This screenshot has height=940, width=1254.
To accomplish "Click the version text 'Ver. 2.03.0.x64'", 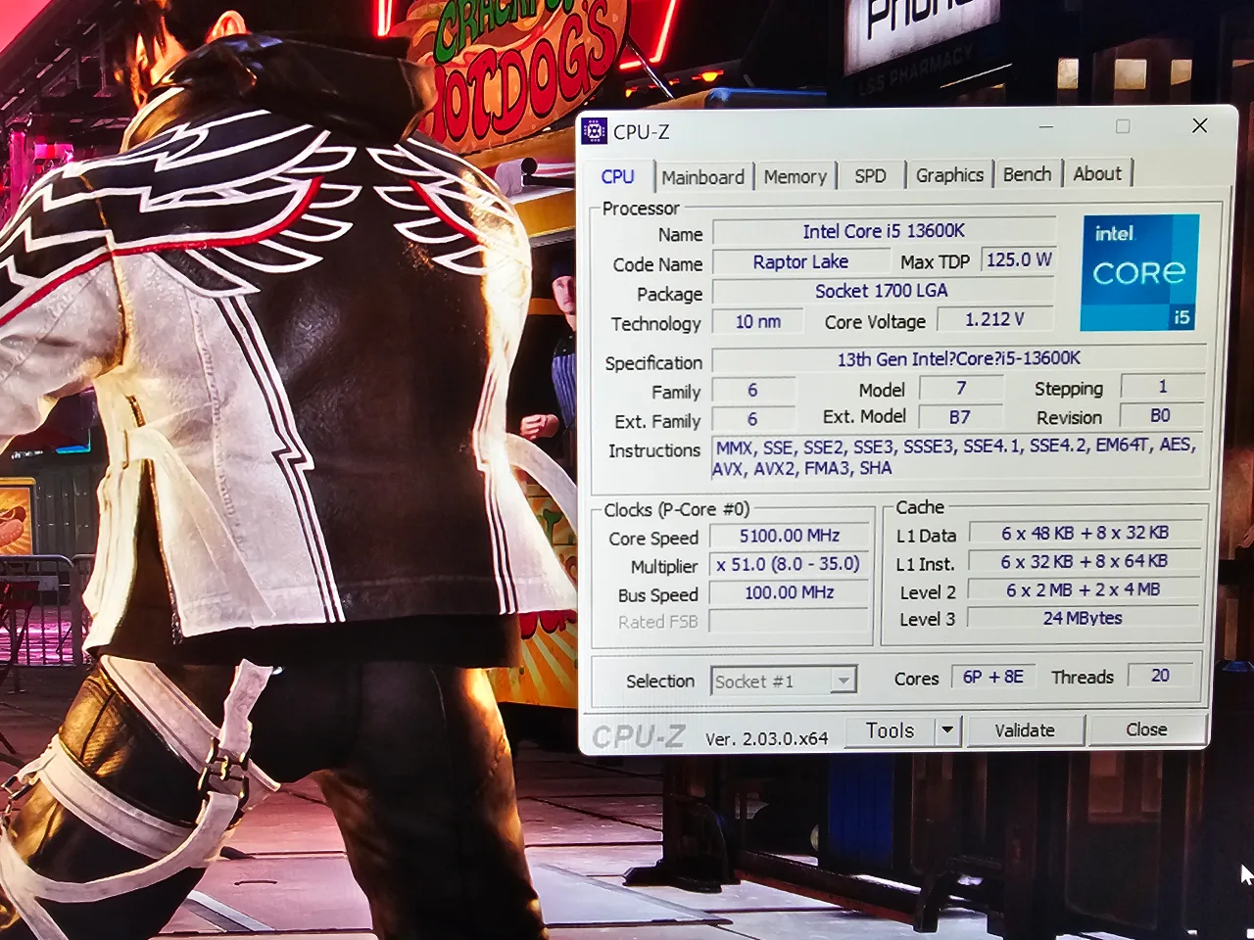I will (767, 739).
